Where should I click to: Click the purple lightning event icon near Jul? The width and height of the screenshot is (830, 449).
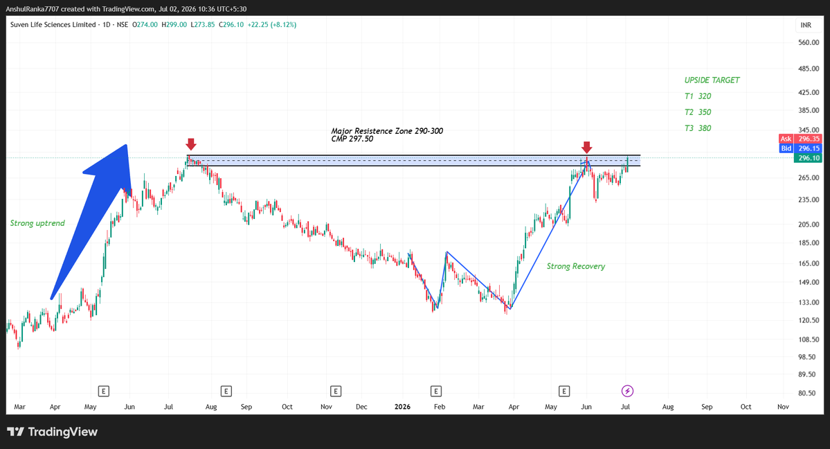tap(627, 391)
